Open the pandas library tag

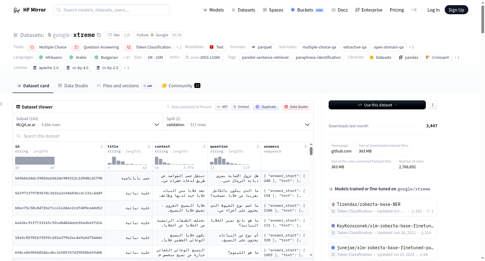408,57
